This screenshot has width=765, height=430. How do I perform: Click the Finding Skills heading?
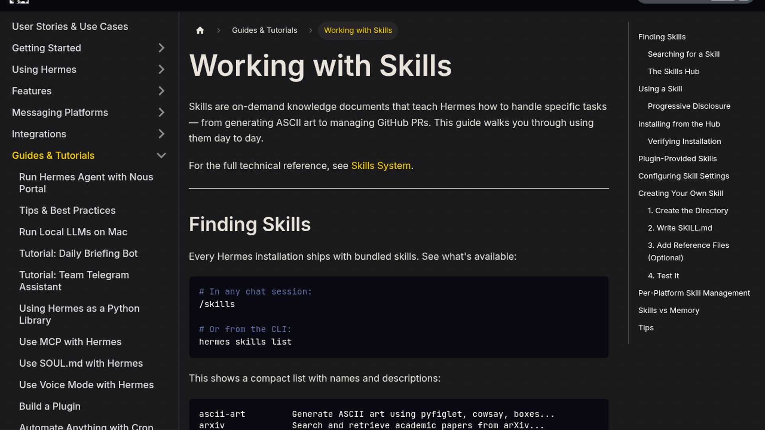tap(250, 225)
